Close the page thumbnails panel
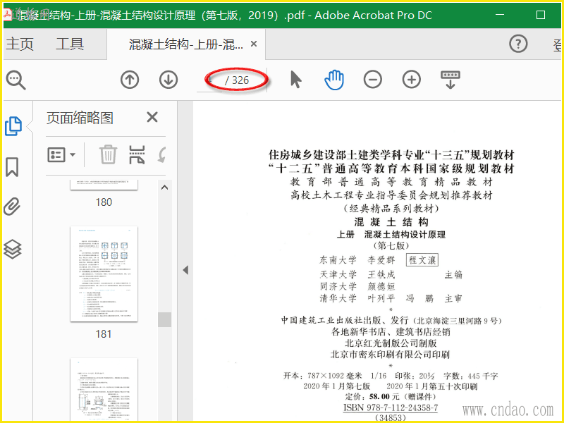This screenshot has width=564, height=423. click(152, 117)
